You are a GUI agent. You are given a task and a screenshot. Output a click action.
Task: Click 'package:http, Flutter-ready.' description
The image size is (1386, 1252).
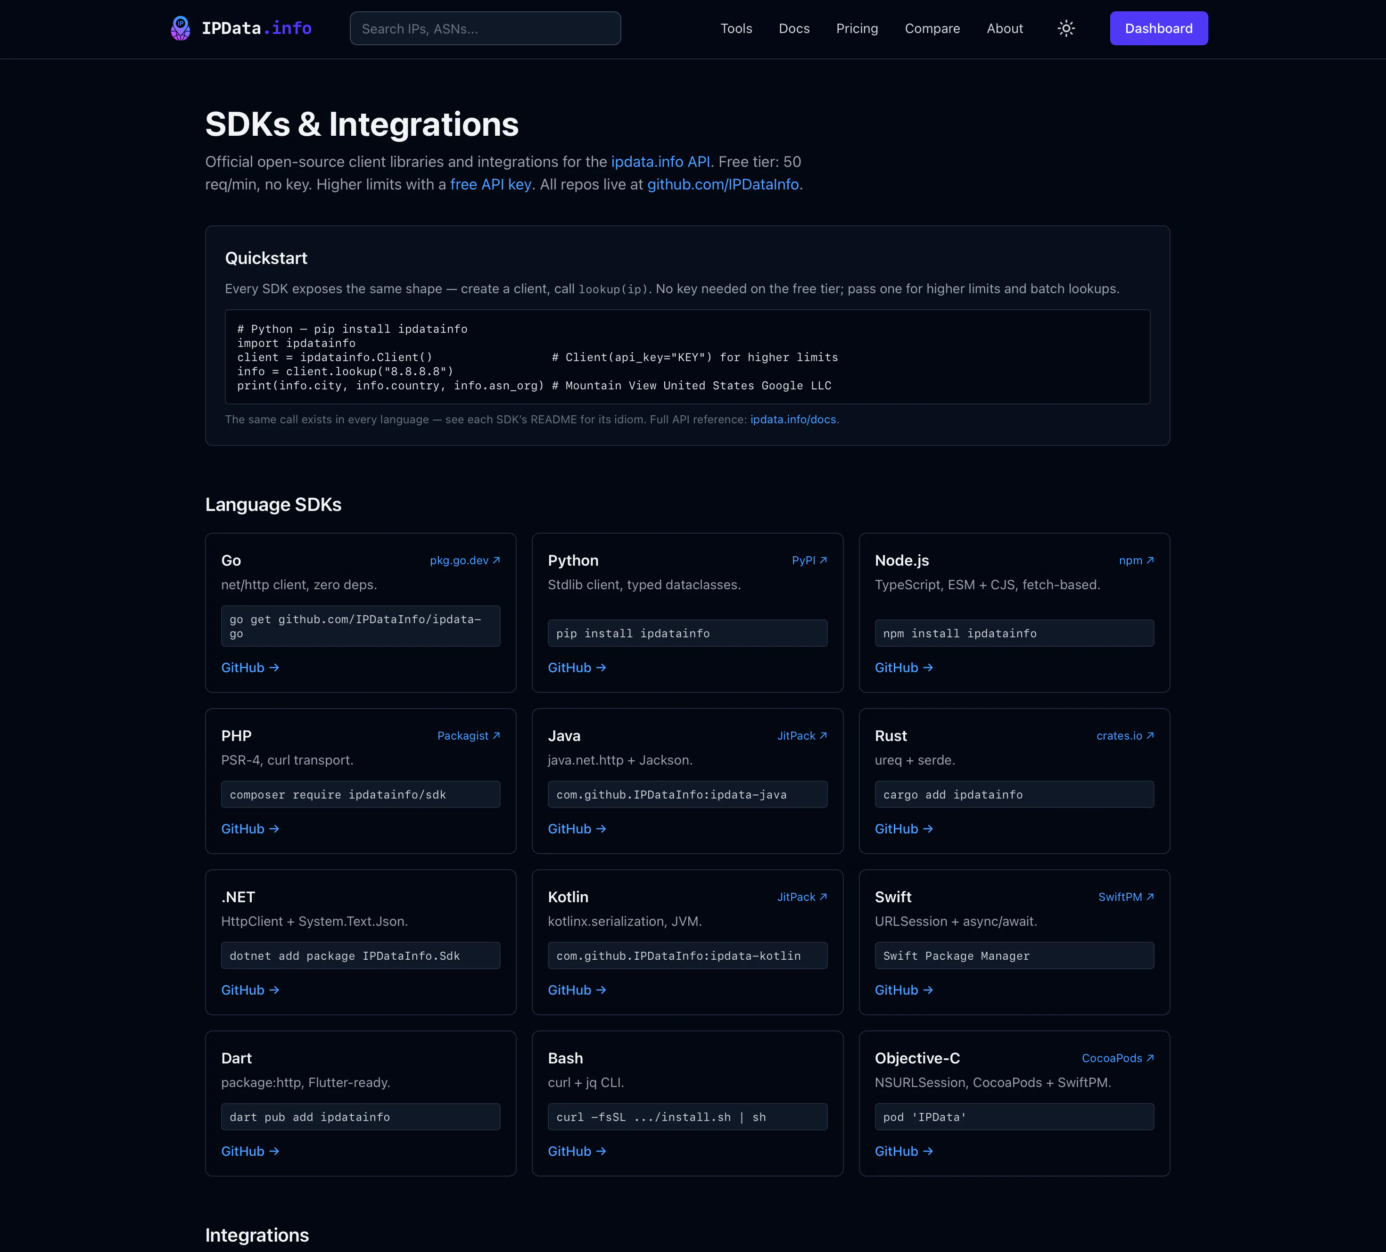tap(305, 1082)
